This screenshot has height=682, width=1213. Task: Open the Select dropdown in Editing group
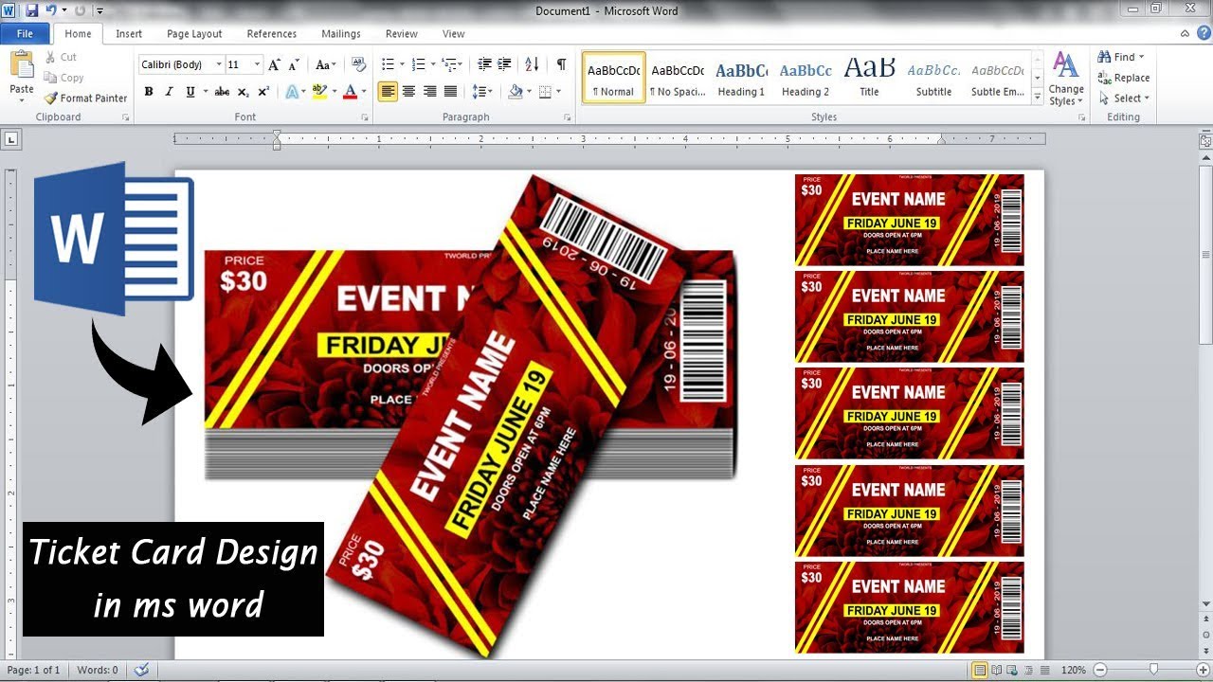click(x=1124, y=99)
